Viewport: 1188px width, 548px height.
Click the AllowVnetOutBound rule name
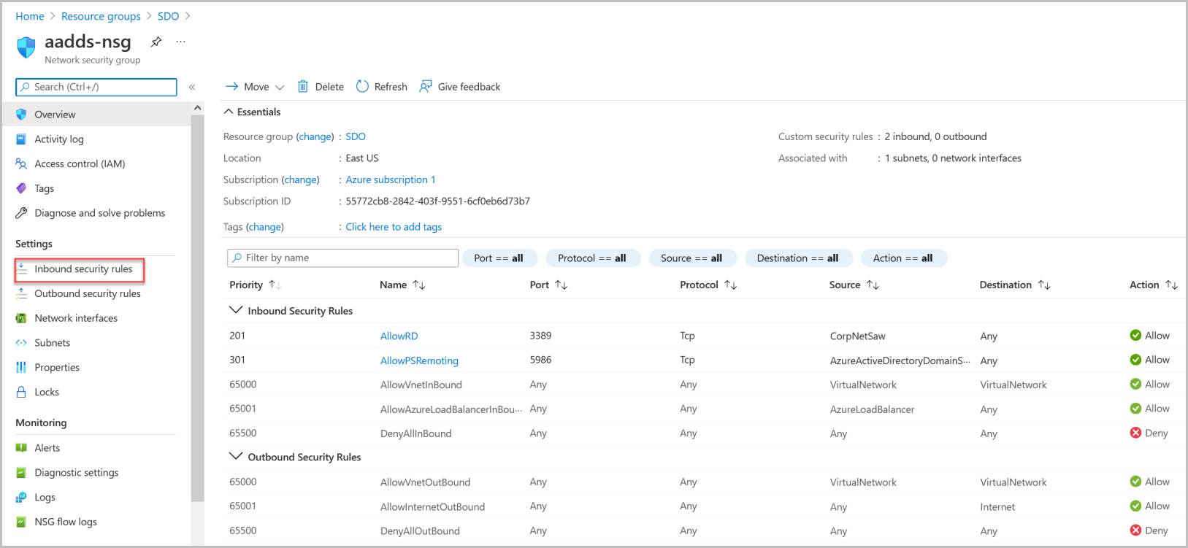pyautogui.click(x=425, y=482)
